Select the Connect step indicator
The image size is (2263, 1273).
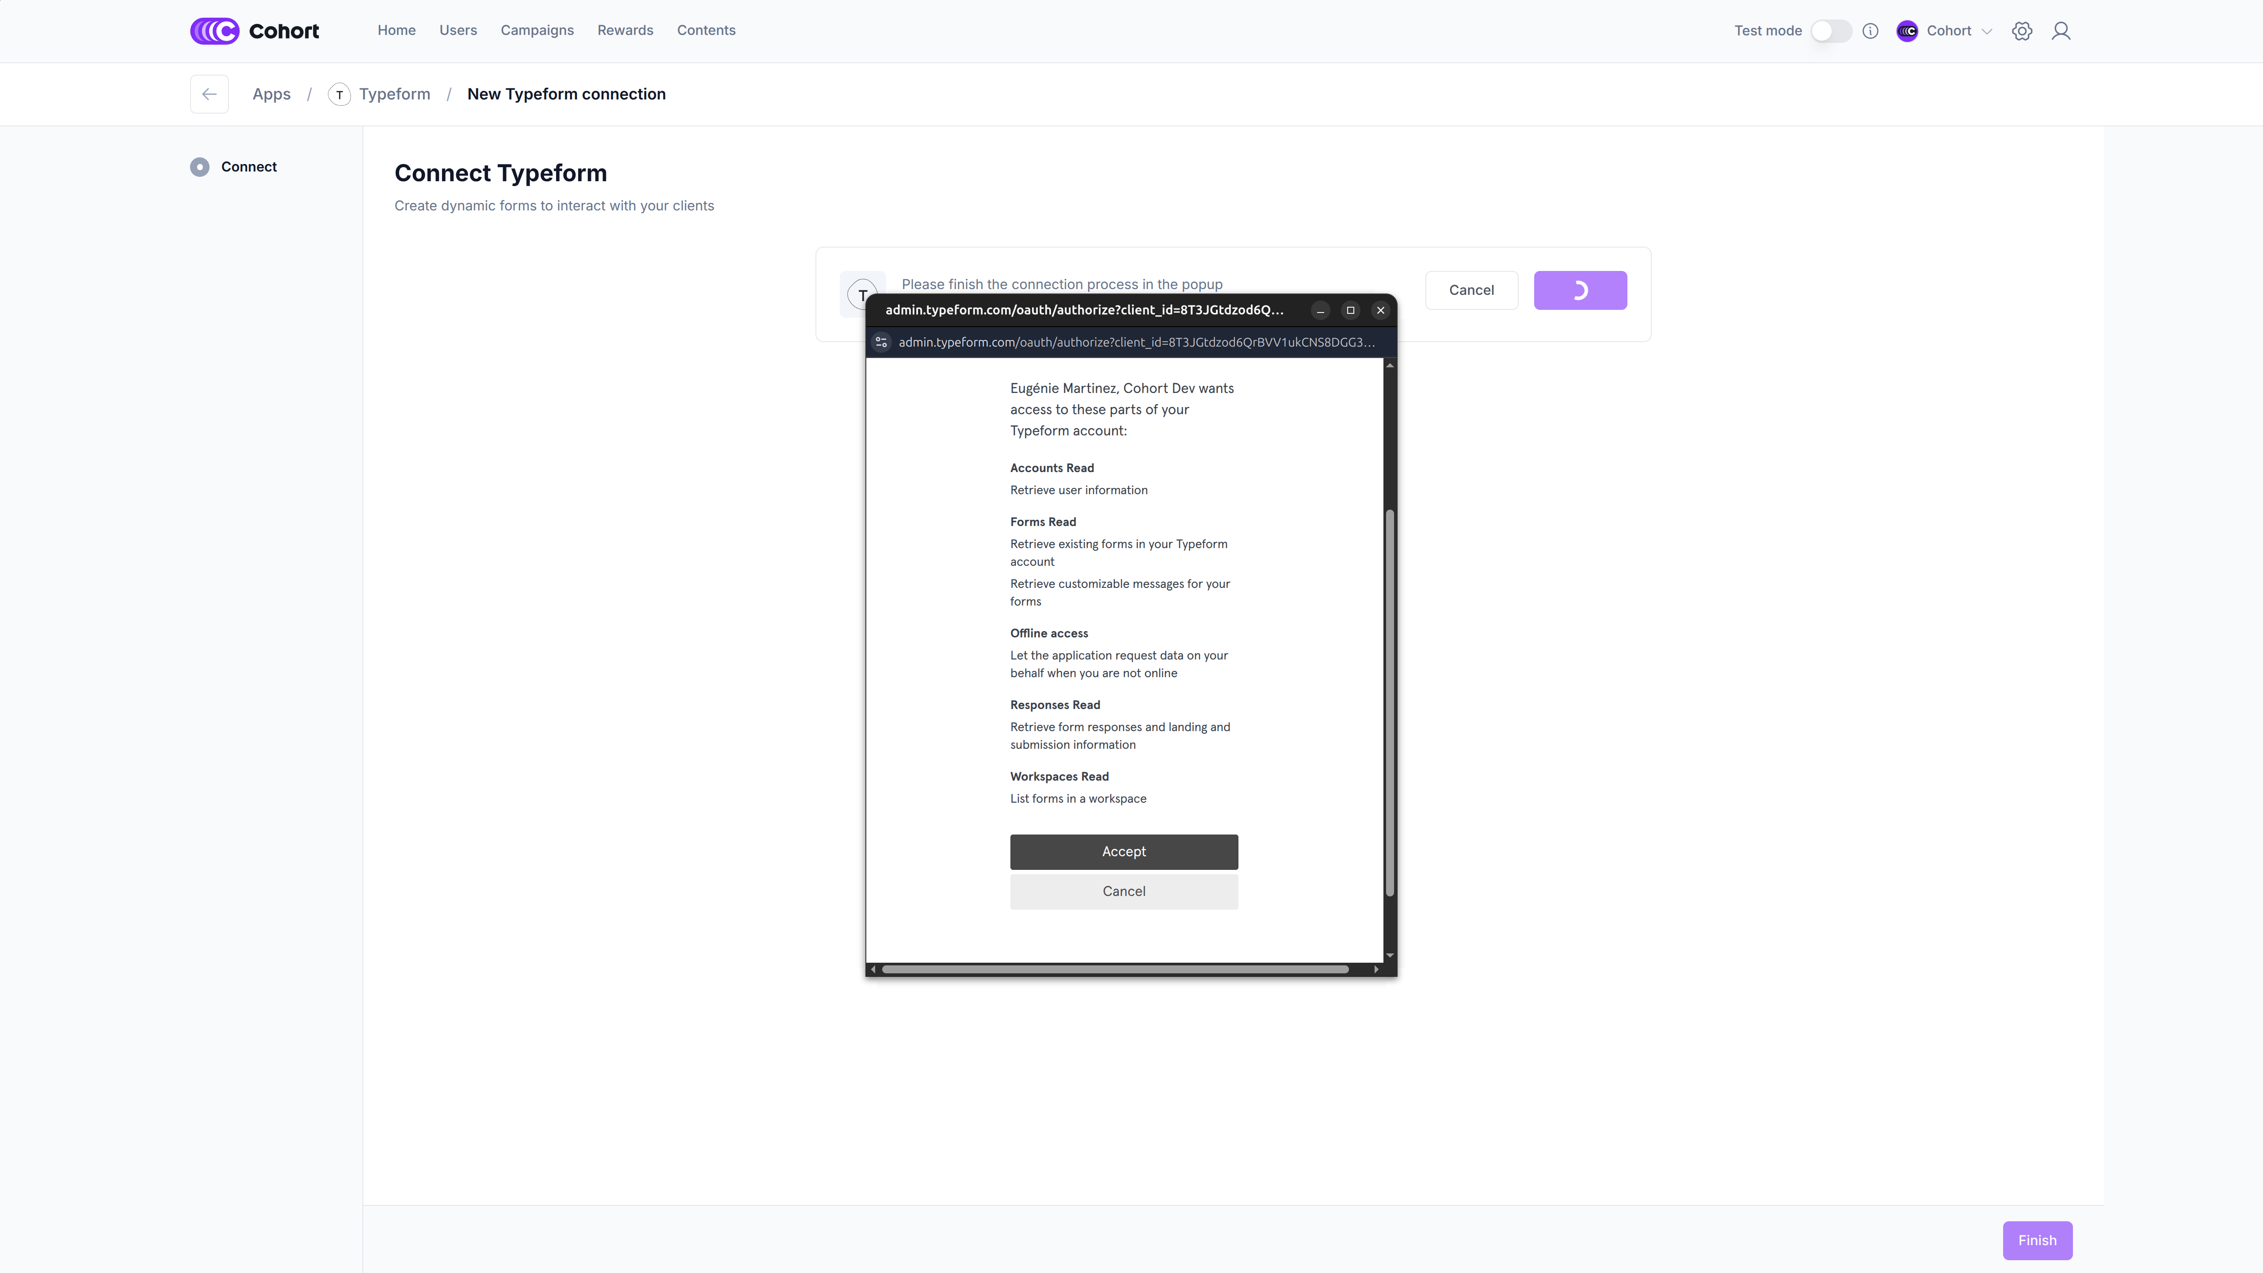tap(200, 167)
